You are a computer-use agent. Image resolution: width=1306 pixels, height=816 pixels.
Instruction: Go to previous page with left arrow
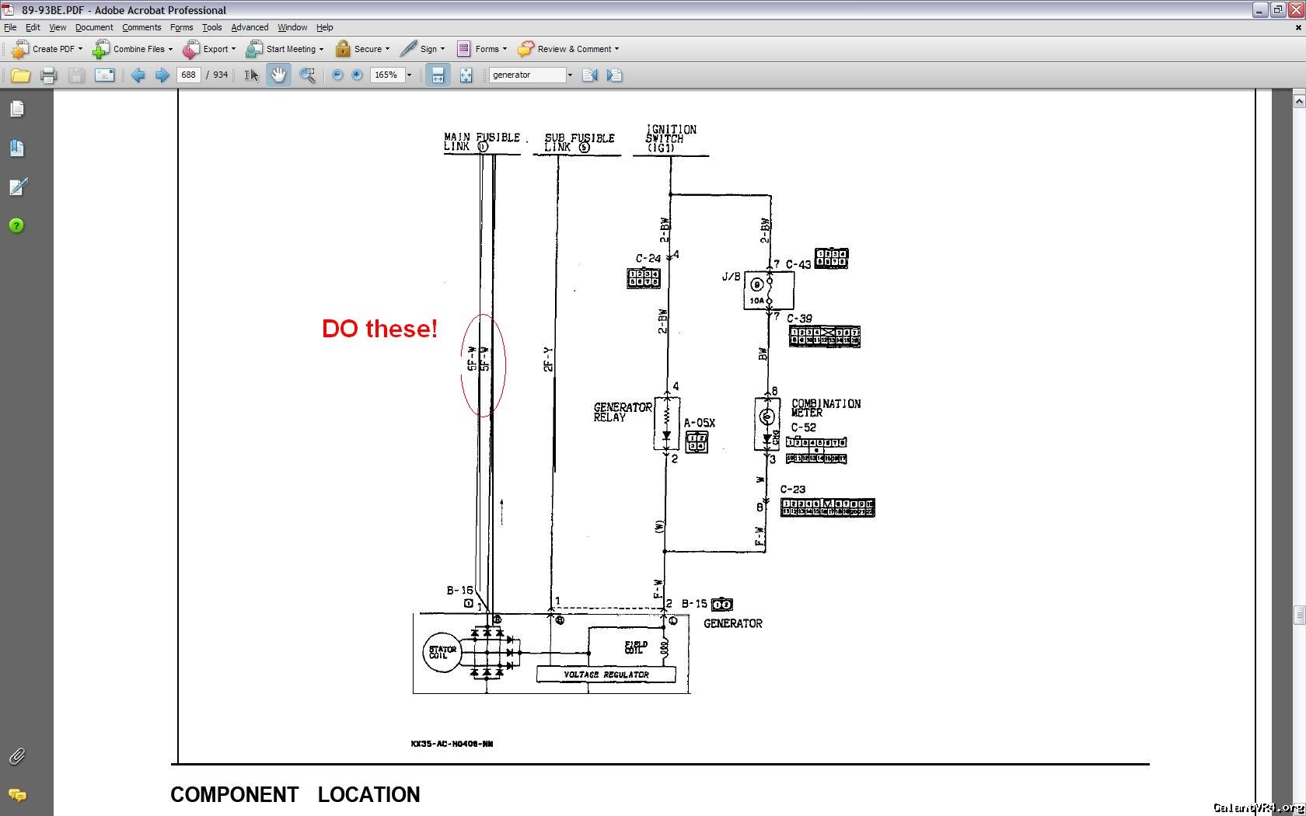(x=138, y=75)
